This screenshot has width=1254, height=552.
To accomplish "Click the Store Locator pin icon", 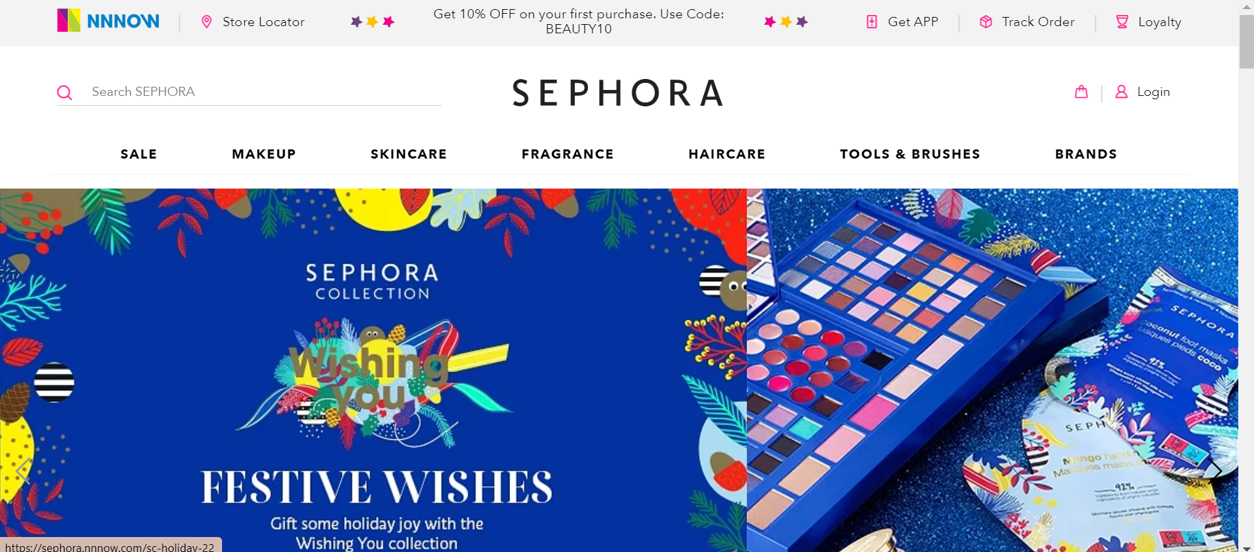I will (206, 22).
